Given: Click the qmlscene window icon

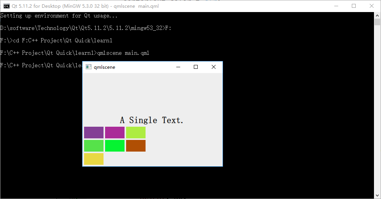Looking at the screenshot, I should coord(89,67).
